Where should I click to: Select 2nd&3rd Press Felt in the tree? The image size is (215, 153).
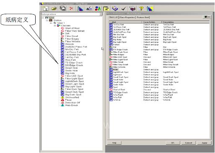tap(76, 47)
